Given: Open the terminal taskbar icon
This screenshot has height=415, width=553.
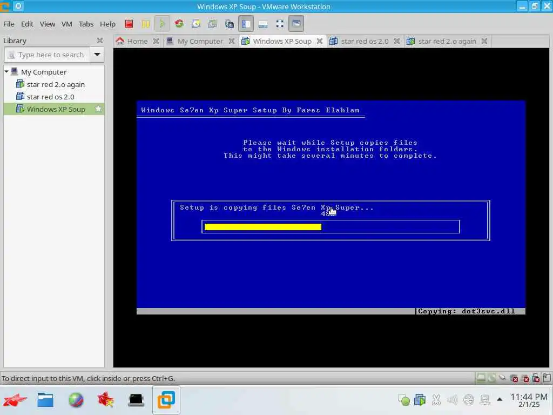Looking at the screenshot, I should [x=136, y=400].
